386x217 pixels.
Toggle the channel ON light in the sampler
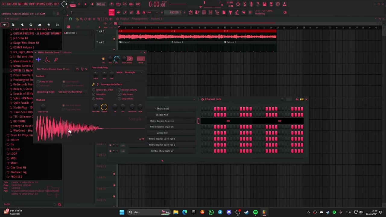103,59
